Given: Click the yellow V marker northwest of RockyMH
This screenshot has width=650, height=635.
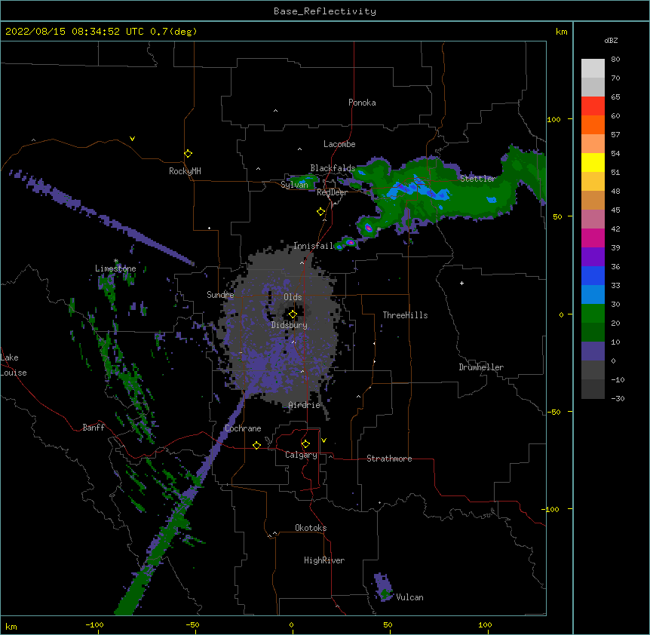Looking at the screenshot, I should tap(132, 139).
